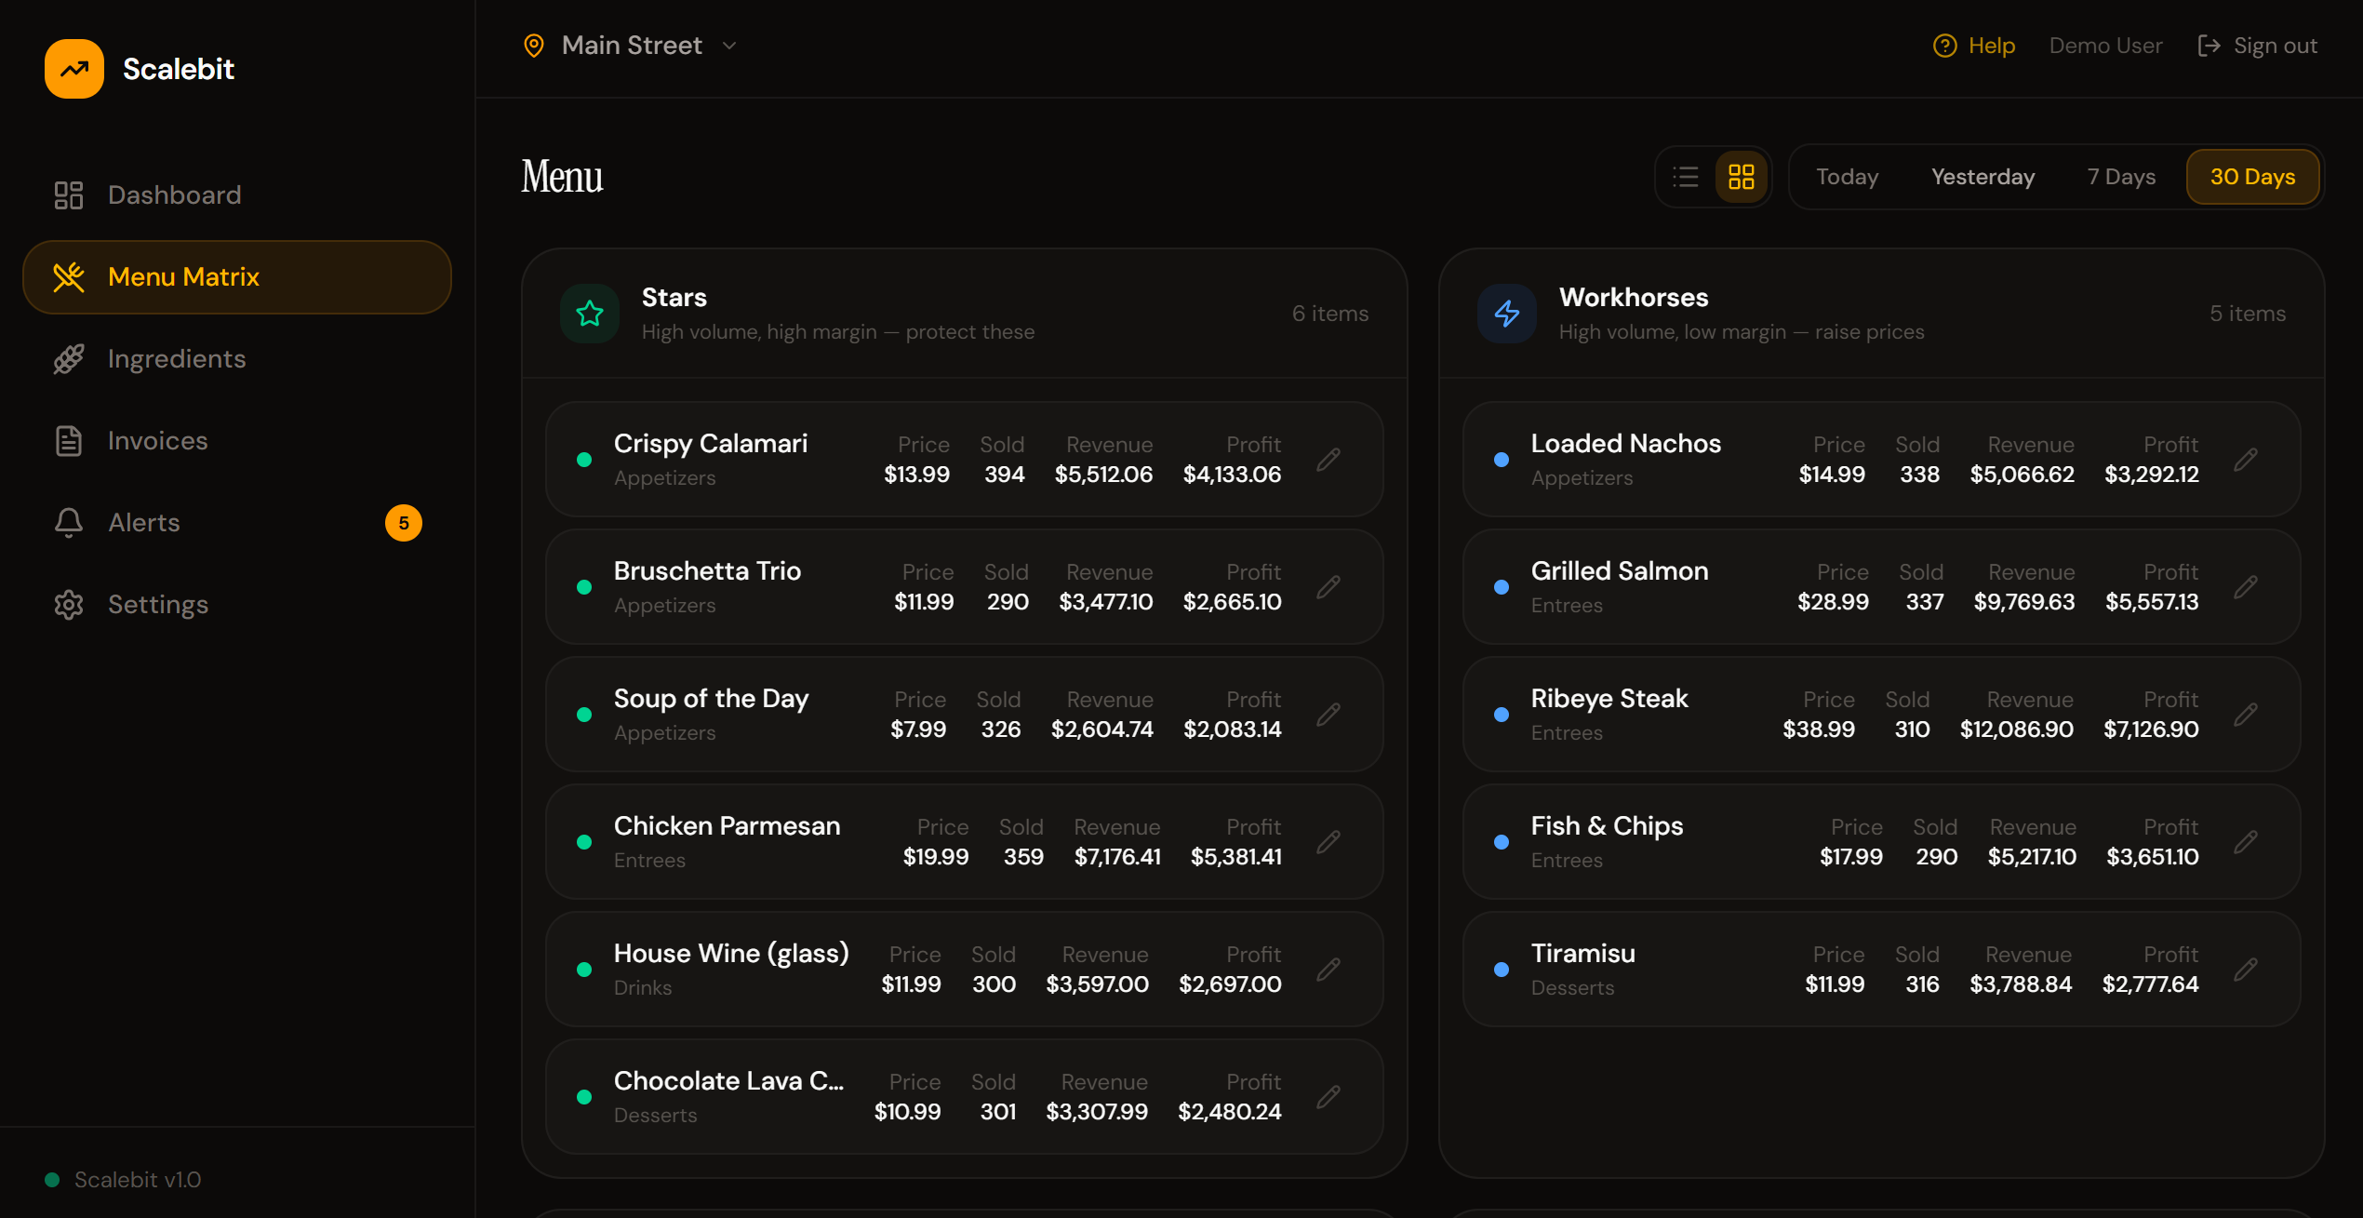2363x1218 pixels.
Task: Open the Main Street location dropdown
Action: pyautogui.click(x=632, y=46)
